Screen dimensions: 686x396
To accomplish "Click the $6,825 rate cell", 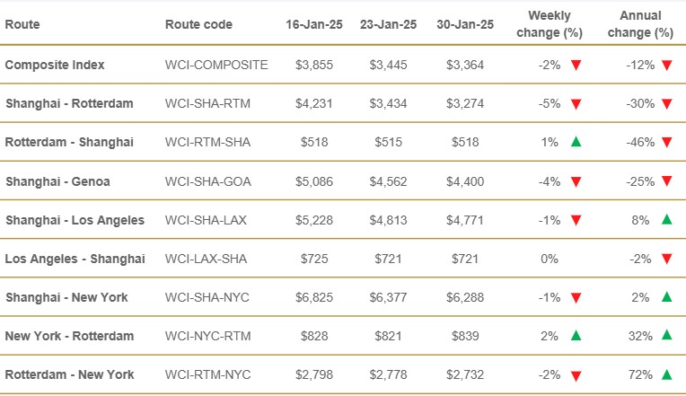I will (x=313, y=297).
